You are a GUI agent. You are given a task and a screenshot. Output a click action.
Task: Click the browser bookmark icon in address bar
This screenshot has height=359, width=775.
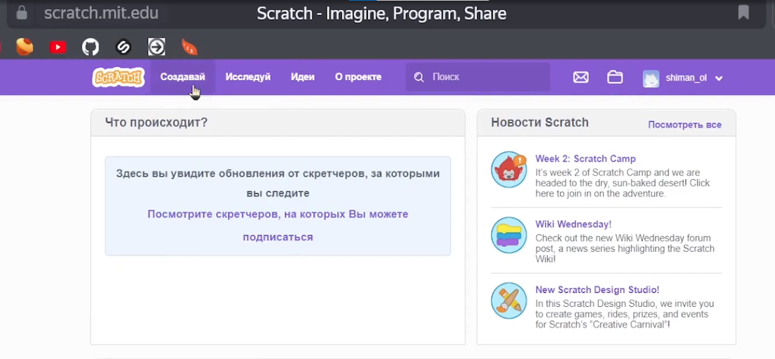pos(744,13)
